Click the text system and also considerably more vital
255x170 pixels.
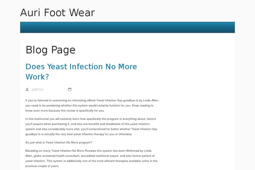[x=53, y=129]
